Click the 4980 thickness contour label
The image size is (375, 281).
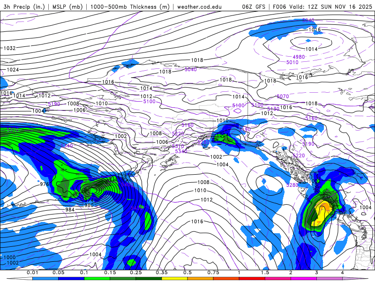(299, 57)
